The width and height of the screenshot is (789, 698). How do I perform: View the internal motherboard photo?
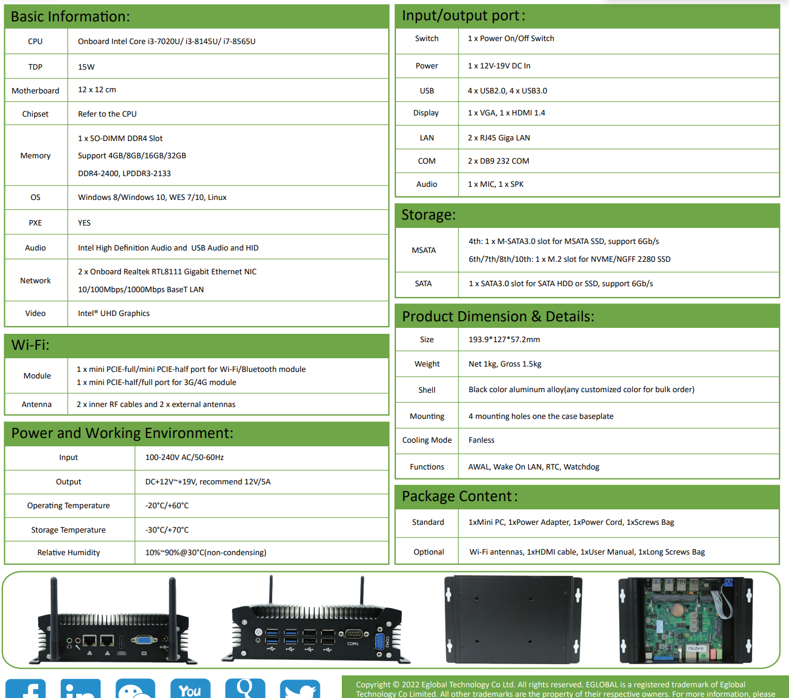[x=685, y=619]
